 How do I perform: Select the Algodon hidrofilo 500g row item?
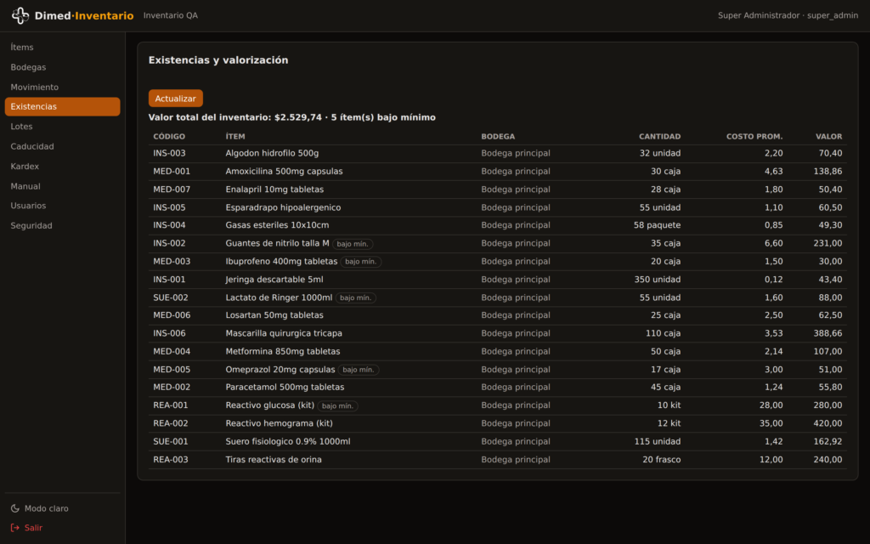[272, 153]
